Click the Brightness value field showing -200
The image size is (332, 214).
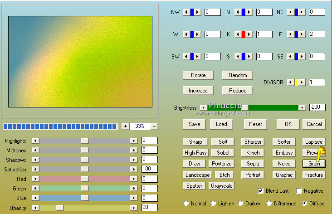click(x=317, y=107)
